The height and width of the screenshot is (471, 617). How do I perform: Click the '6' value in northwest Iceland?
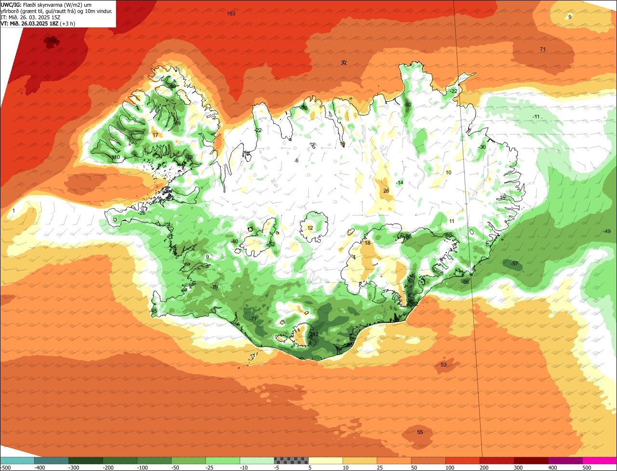point(297,160)
